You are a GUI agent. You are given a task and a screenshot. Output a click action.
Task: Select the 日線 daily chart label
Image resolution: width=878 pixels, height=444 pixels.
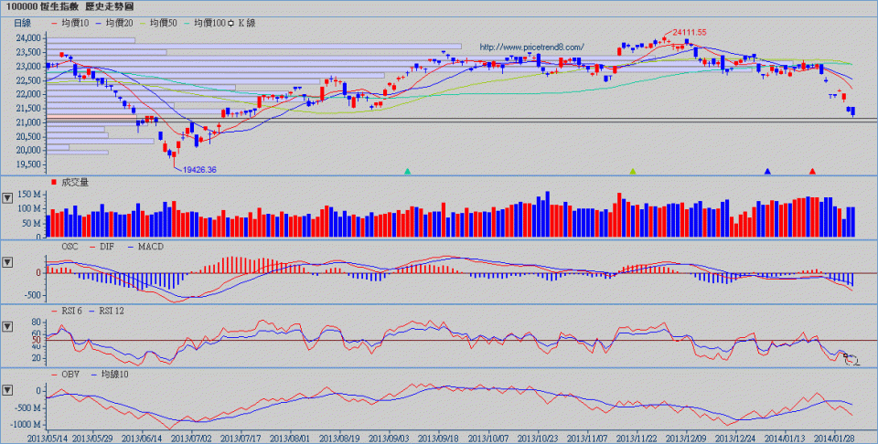tap(22, 22)
